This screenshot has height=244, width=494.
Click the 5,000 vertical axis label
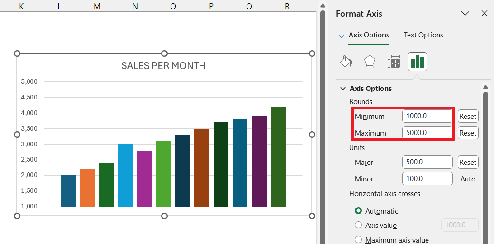click(29, 82)
